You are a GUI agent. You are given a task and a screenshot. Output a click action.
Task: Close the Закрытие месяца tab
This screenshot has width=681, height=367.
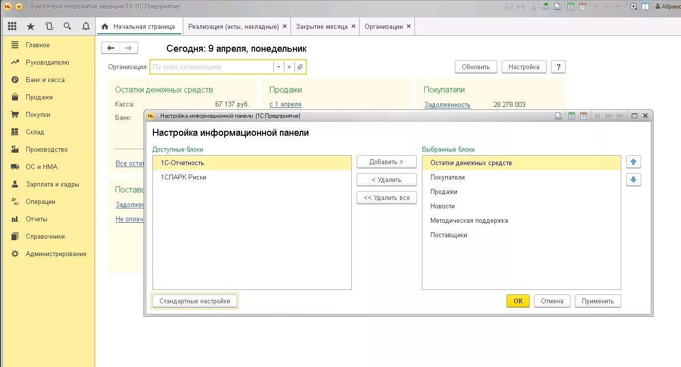[353, 26]
